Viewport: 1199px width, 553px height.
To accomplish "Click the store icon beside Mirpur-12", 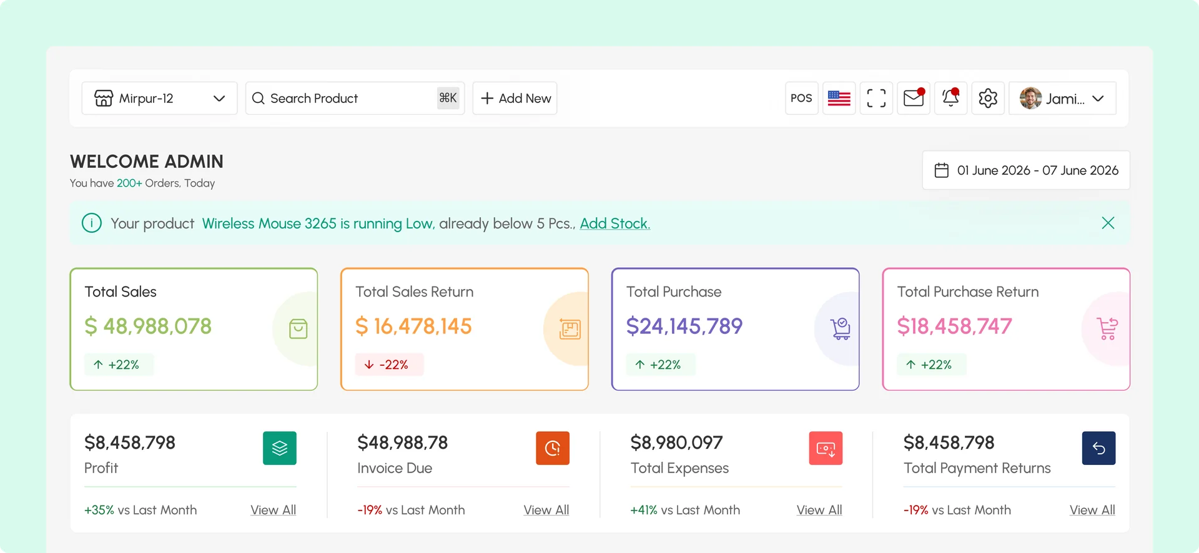I will [x=104, y=98].
